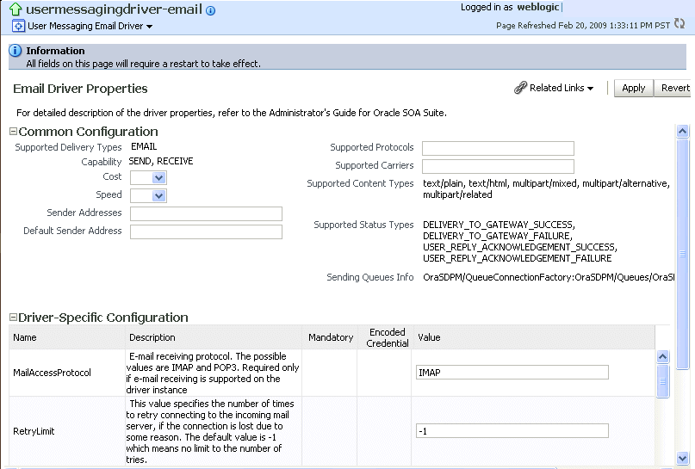Click the page scrollbar thumb
The width and height of the screenshot is (695, 469).
pos(683,254)
